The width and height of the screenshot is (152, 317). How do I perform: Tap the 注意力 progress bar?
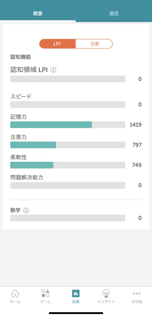[x=68, y=145]
